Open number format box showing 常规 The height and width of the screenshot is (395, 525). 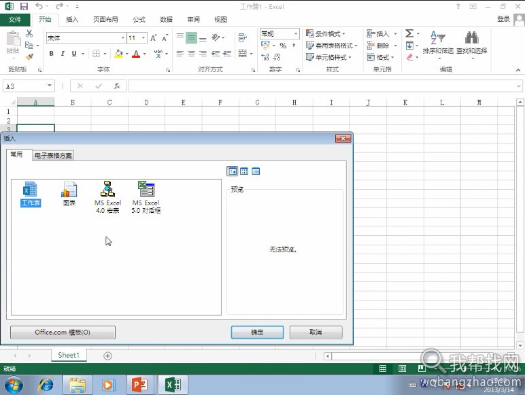[280, 34]
